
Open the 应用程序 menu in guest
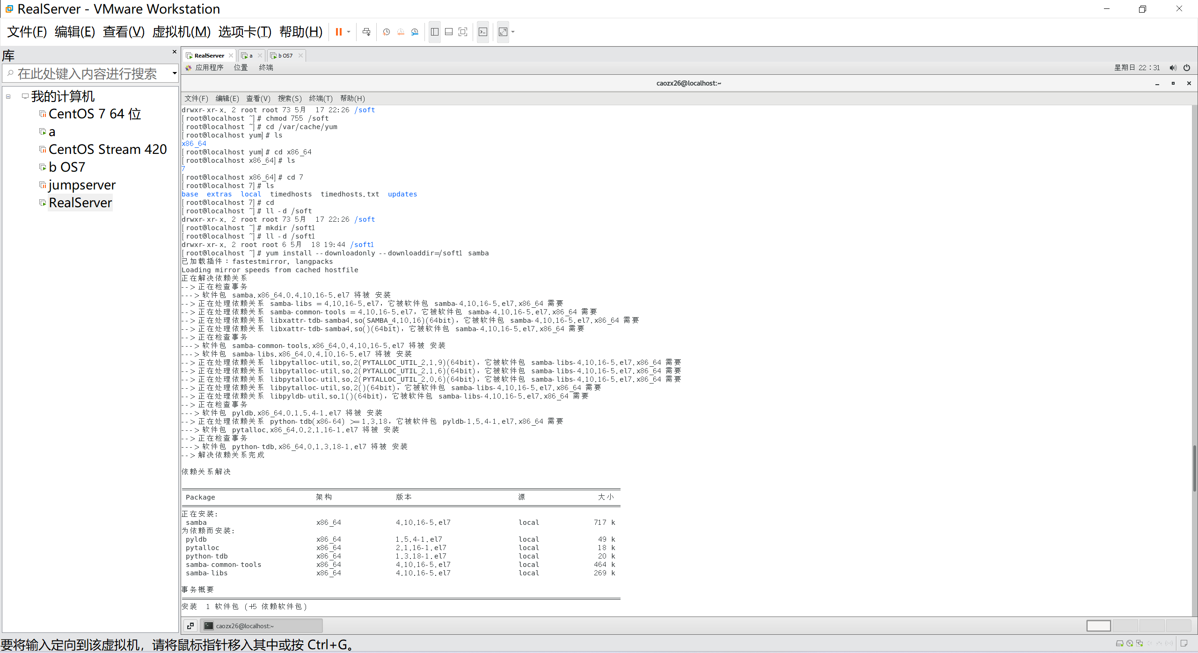[209, 68]
